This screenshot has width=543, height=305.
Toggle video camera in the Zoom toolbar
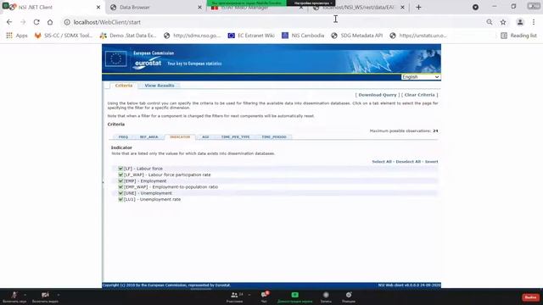(45, 295)
